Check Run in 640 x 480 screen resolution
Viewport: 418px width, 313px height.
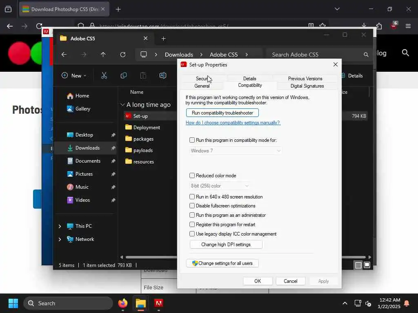[192, 197]
